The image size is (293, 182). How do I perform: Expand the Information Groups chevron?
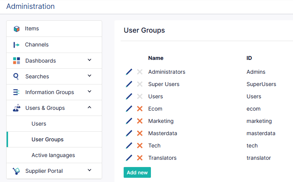coord(89,91)
